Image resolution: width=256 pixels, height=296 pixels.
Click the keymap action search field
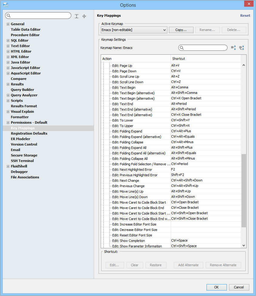203,48
